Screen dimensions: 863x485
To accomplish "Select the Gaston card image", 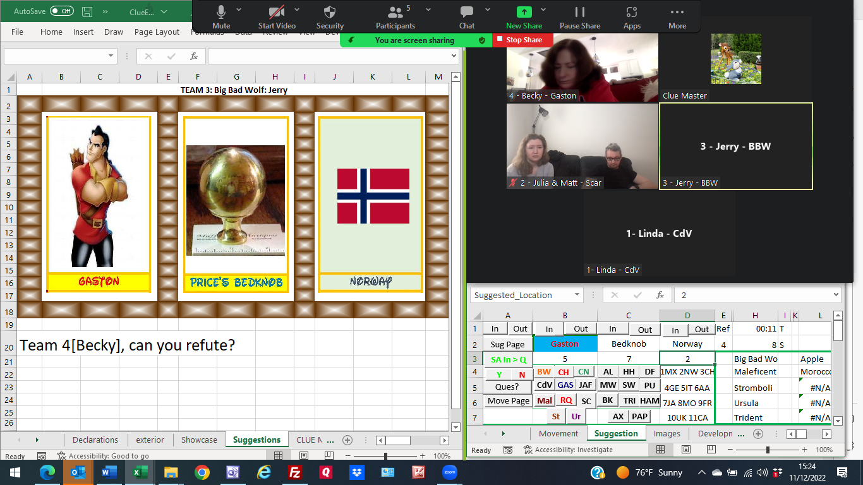I will (98, 195).
